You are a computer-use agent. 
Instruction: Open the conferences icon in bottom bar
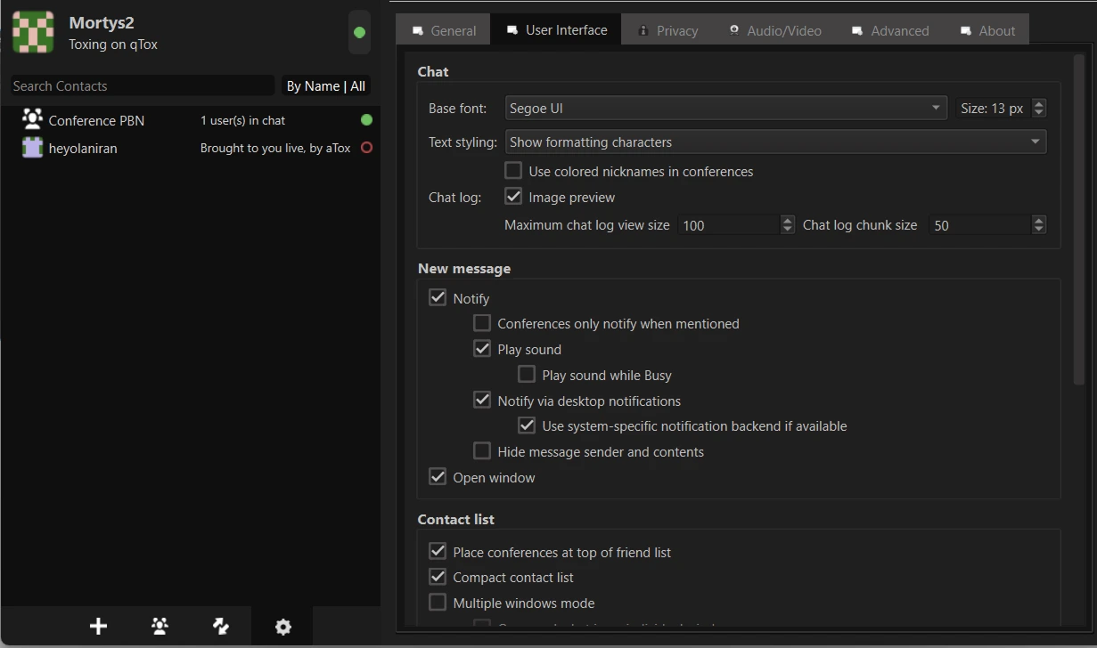[x=160, y=627]
